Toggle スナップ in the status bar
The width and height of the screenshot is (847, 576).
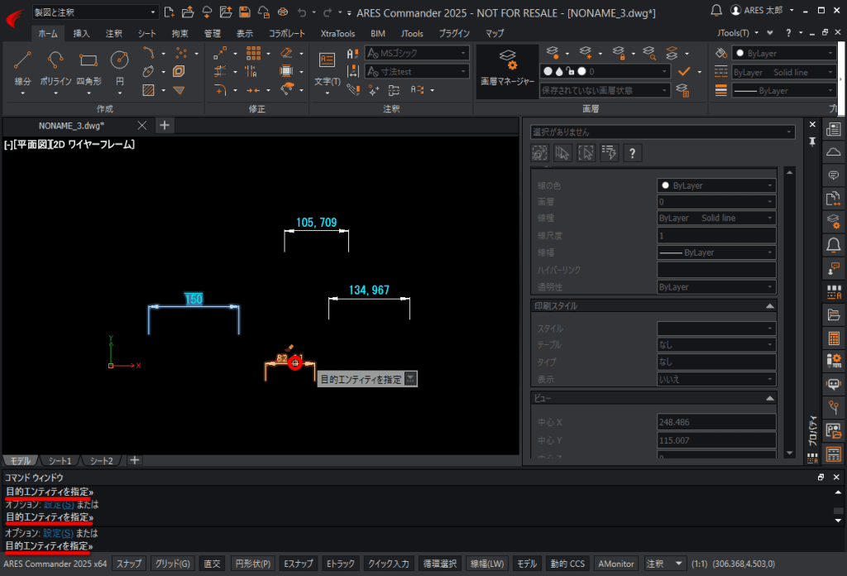point(129,564)
